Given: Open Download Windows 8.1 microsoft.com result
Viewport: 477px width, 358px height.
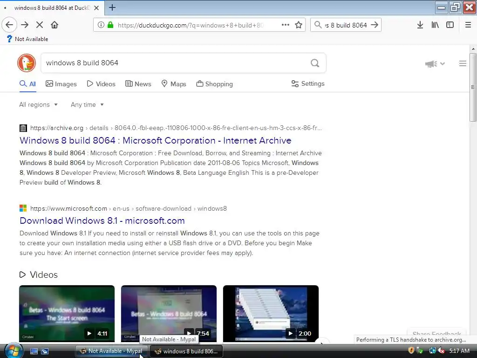Looking at the screenshot, I should pyautogui.click(x=102, y=220).
